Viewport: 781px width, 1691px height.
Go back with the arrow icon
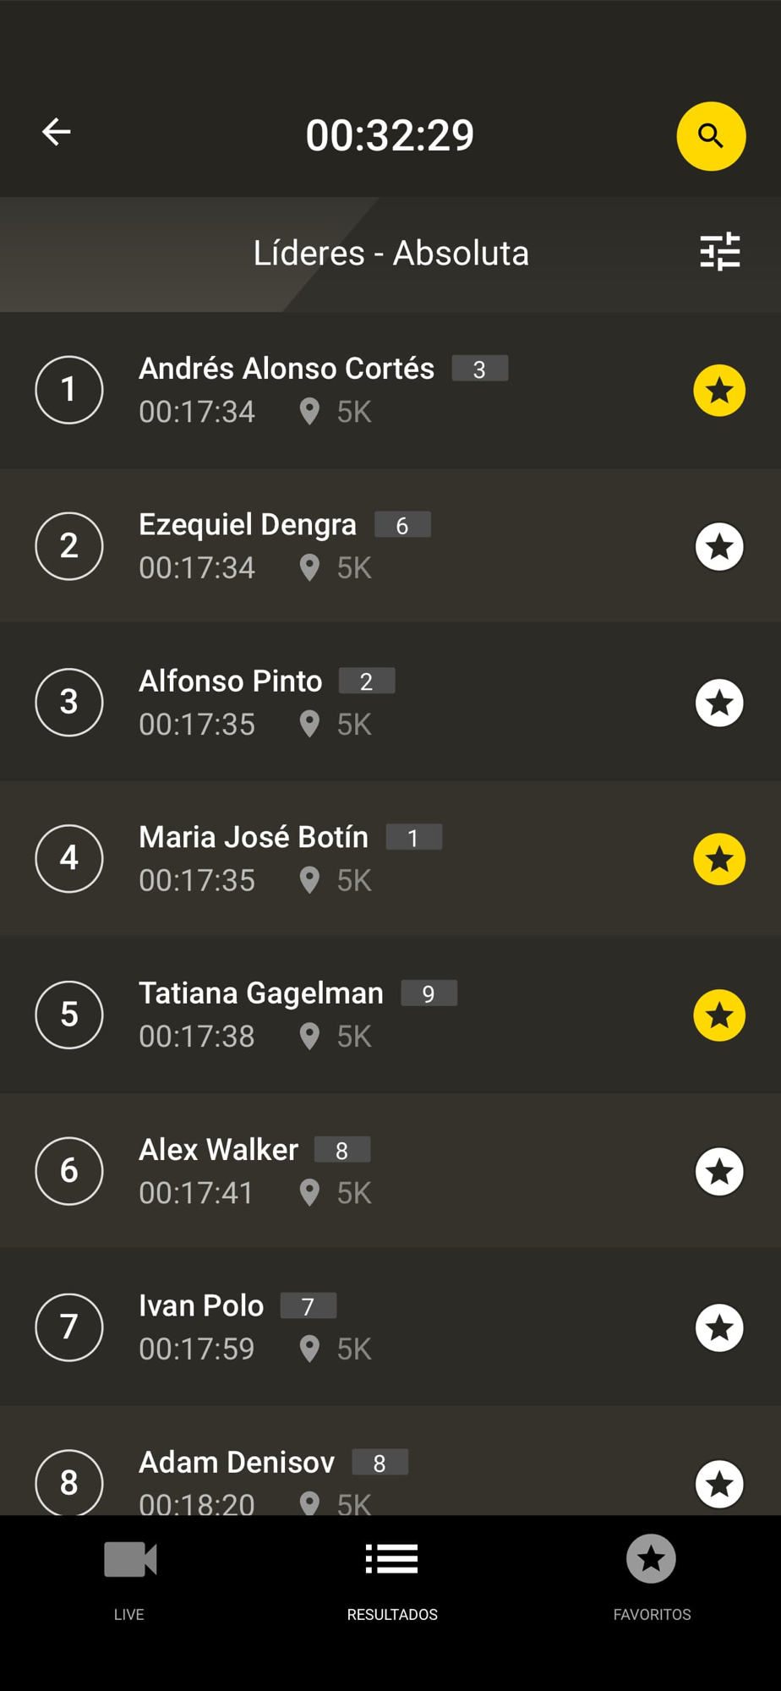[57, 132]
